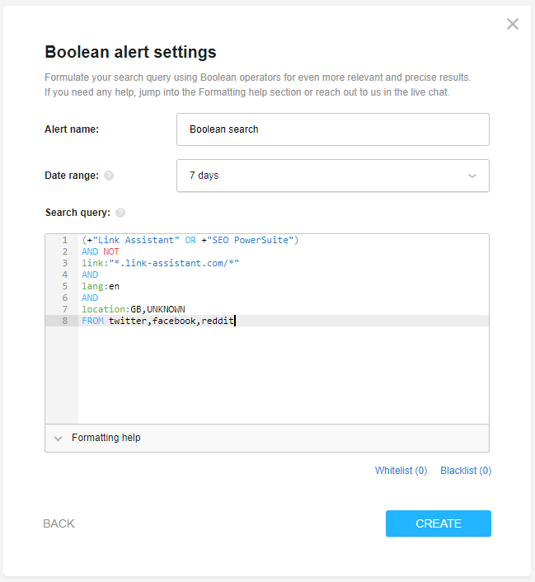535x582 pixels.
Task: Click line number 8 in editor gutter
Action: click(64, 321)
